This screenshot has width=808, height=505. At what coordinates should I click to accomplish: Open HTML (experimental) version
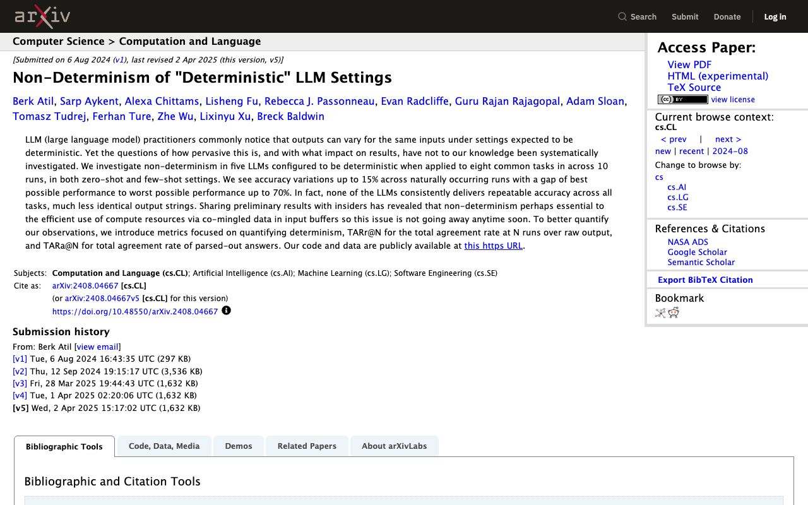[x=718, y=76]
